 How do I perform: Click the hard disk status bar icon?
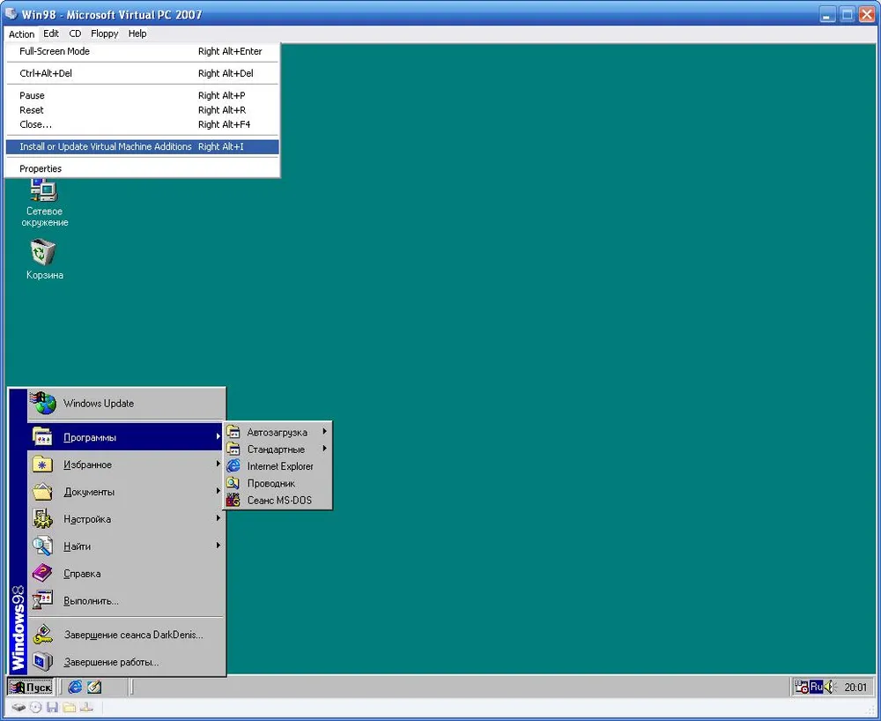[19, 707]
